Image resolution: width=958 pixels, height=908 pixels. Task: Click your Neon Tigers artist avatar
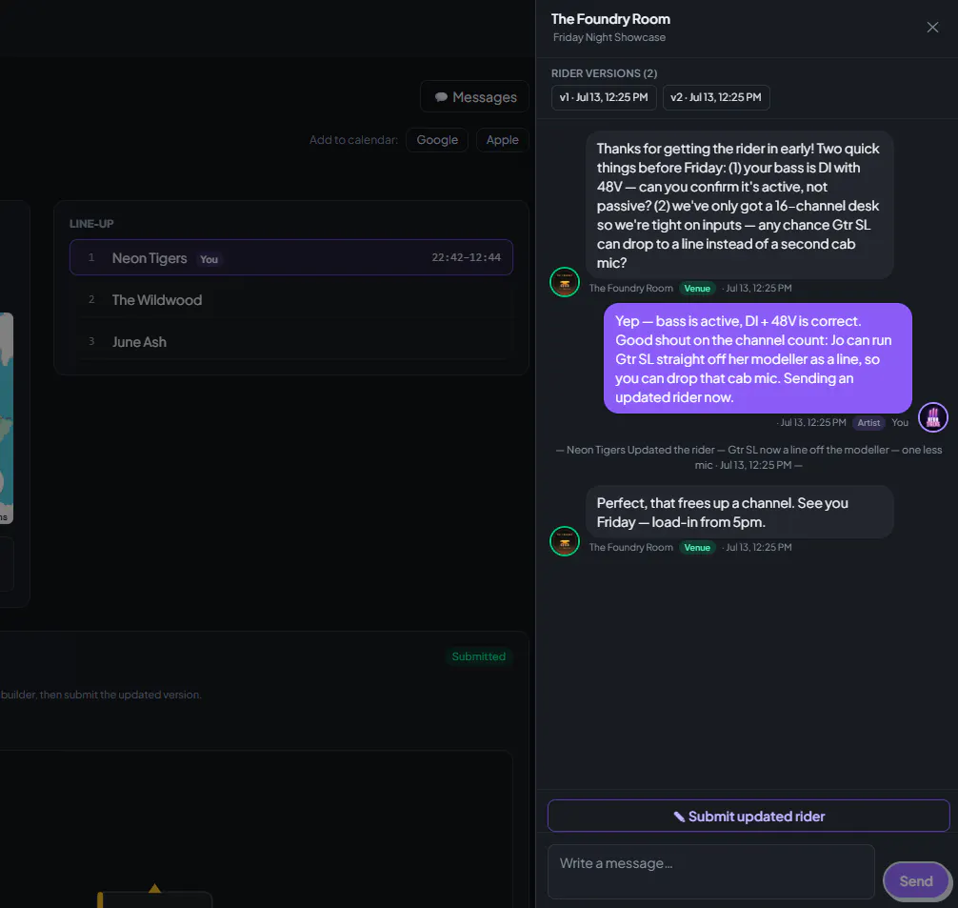(933, 417)
